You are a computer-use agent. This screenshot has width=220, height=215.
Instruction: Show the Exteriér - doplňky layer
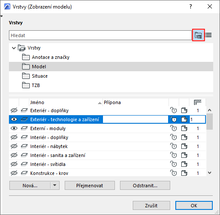(14, 110)
